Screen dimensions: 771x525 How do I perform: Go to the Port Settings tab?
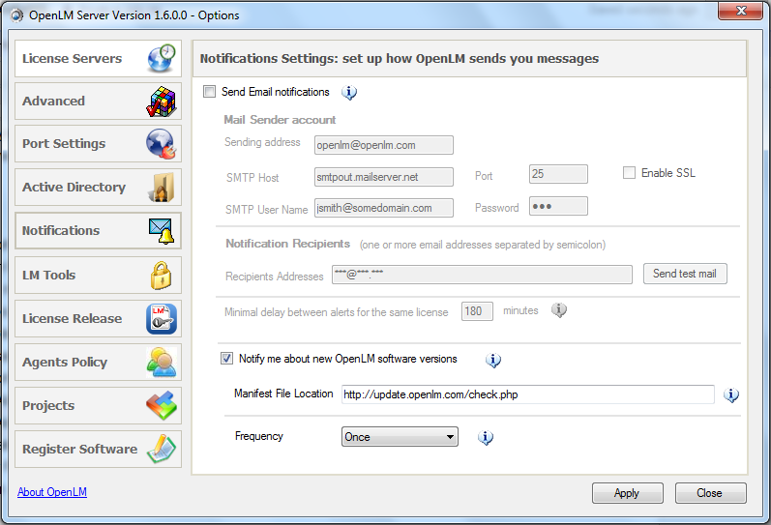pos(99,144)
